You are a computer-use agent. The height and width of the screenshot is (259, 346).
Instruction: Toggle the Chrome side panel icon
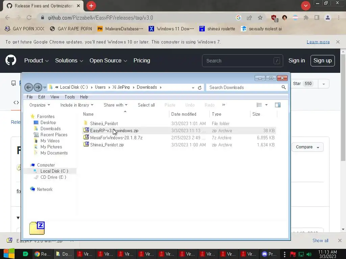coord(317,18)
